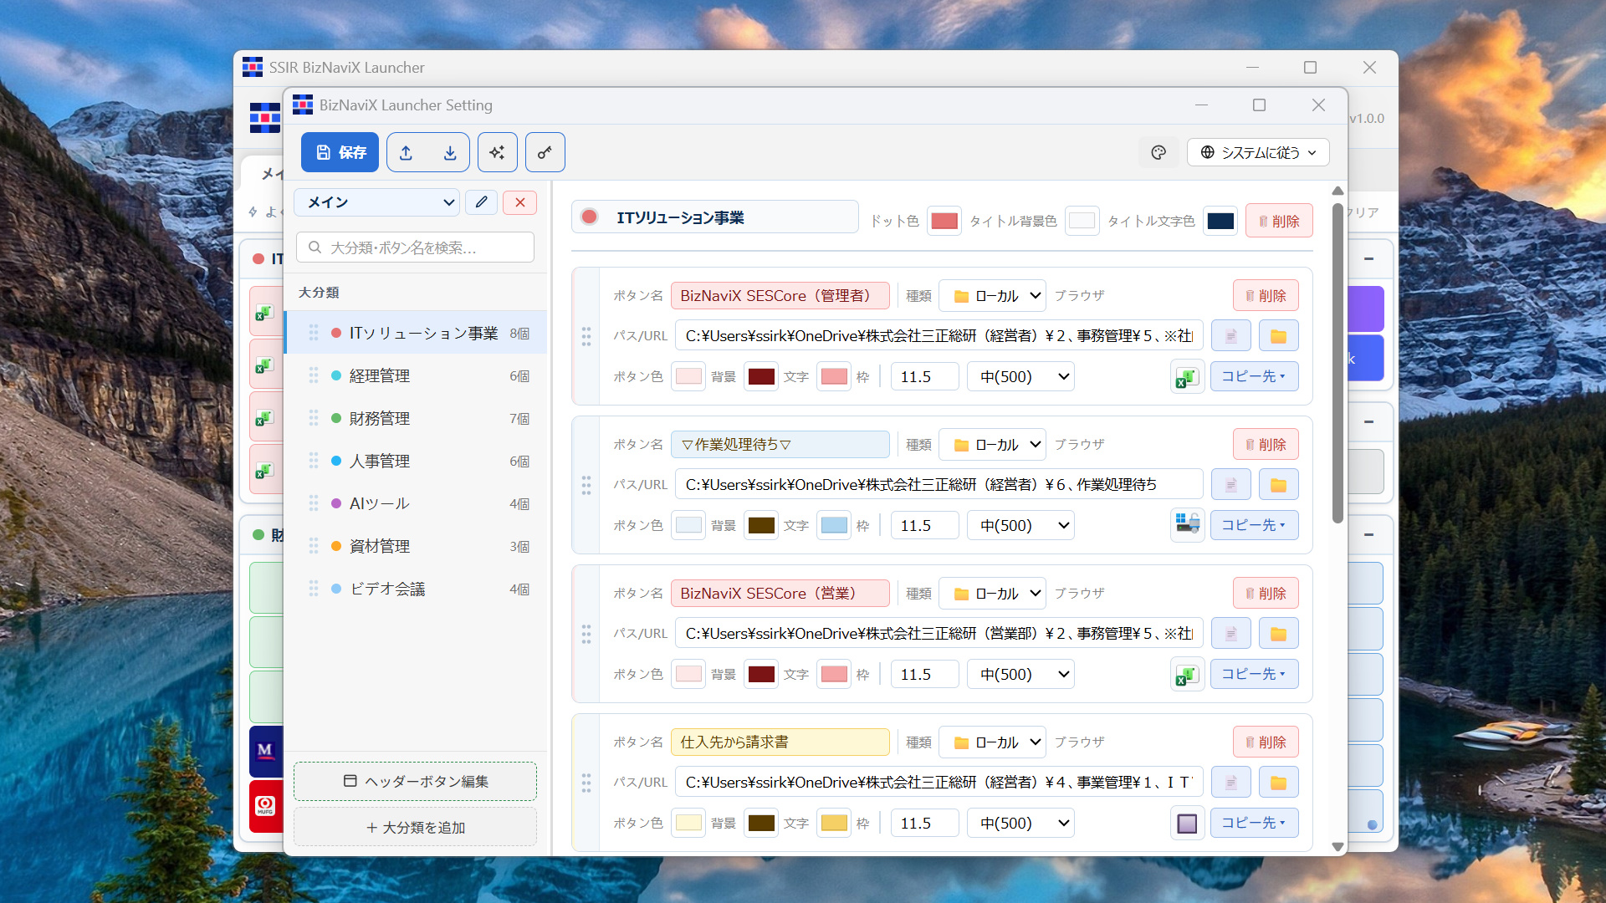The height and width of the screenshot is (903, 1606).
Task: Click folder picker icon for SESCore（管理者） path
Action: pos(1278,335)
